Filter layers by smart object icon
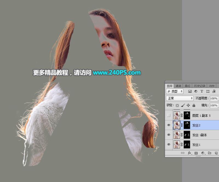 [214, 91]
